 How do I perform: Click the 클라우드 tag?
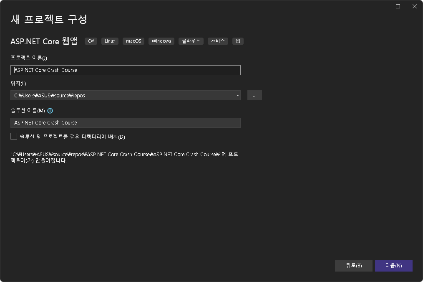[191, 41]
